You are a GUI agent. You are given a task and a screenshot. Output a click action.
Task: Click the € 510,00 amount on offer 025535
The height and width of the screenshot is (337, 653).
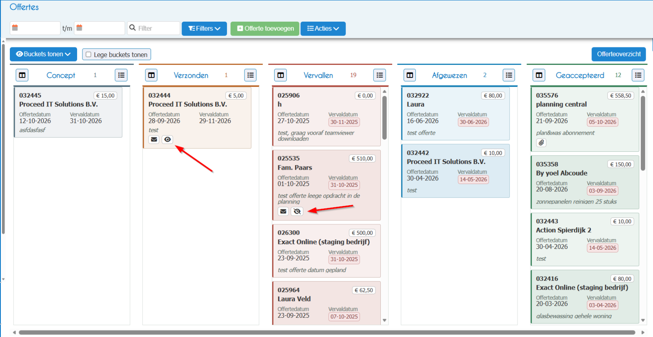click(362, 159)
